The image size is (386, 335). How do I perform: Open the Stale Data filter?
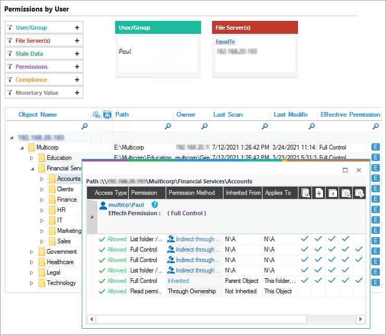(44, 54)
